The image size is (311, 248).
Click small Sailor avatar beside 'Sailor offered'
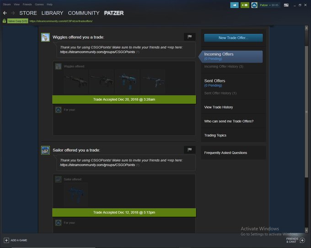(x=59, y=179)
